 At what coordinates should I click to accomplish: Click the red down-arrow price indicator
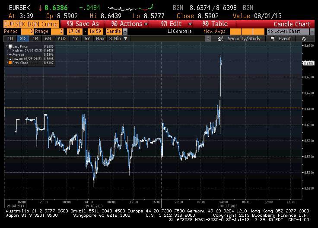click(40, 8)
